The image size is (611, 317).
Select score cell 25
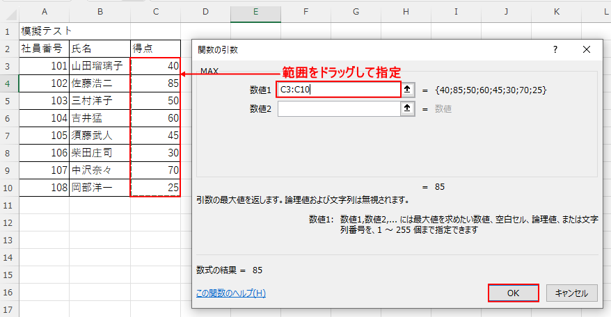(x=156, y=188)
